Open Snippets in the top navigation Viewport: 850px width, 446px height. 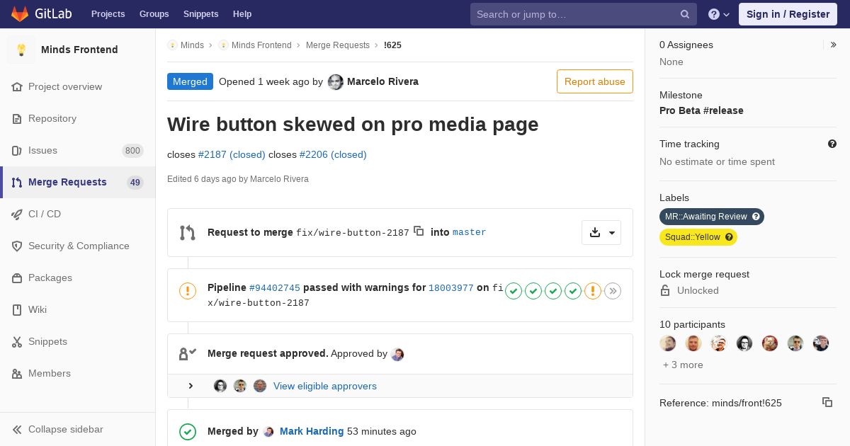pos(200,14)
